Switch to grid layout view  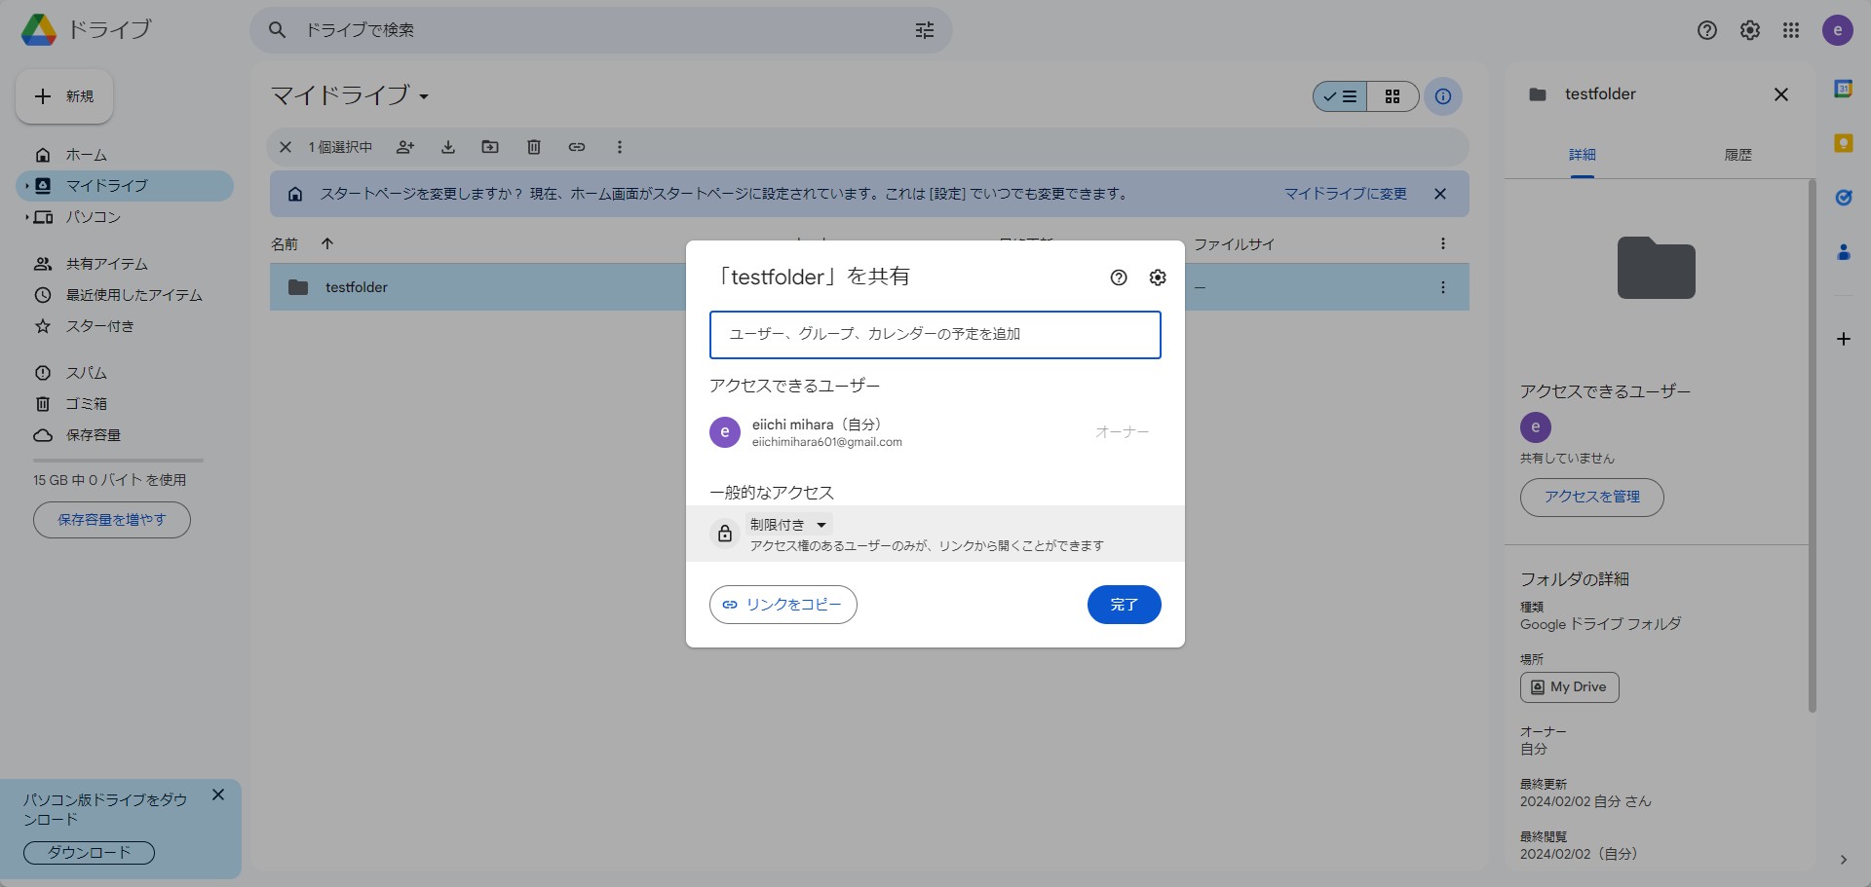pos(1393,96)
